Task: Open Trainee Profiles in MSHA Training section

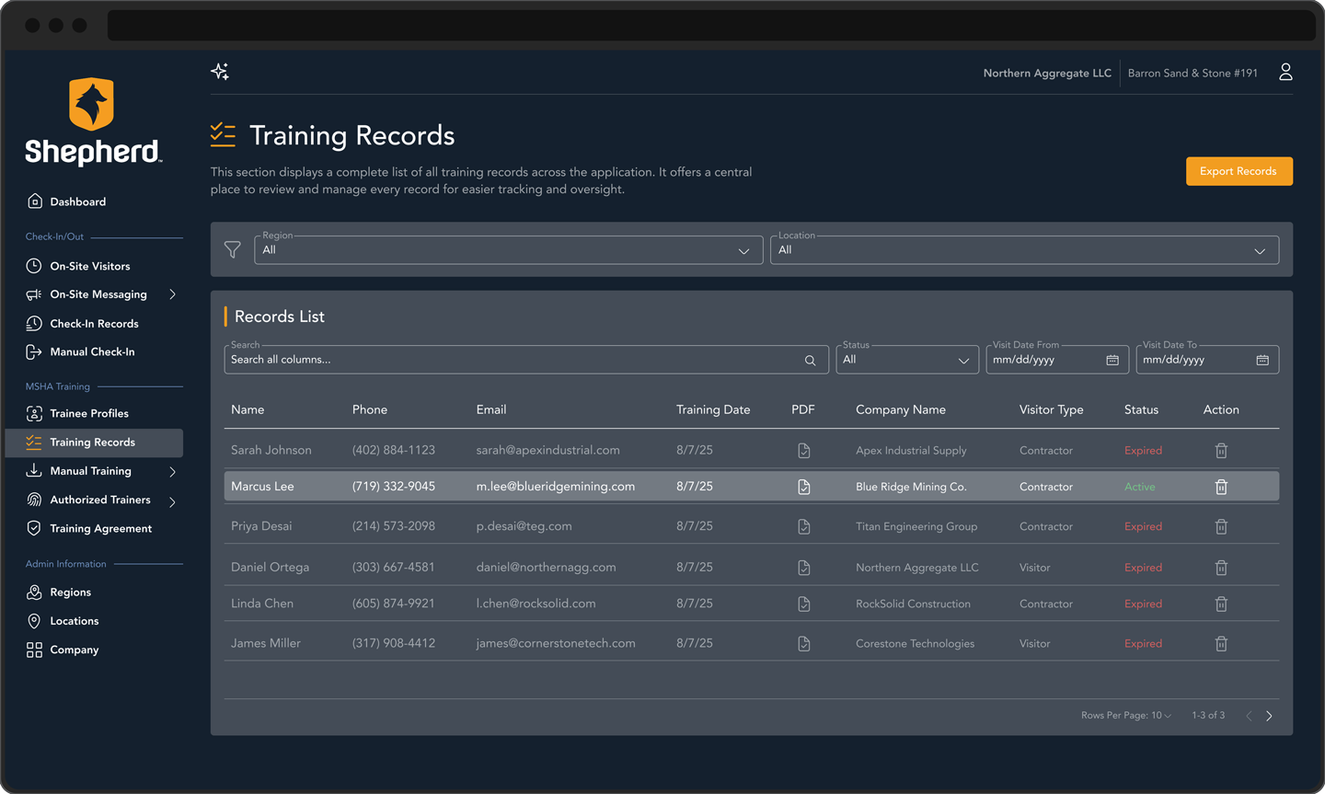Action: tap(86, 413)
